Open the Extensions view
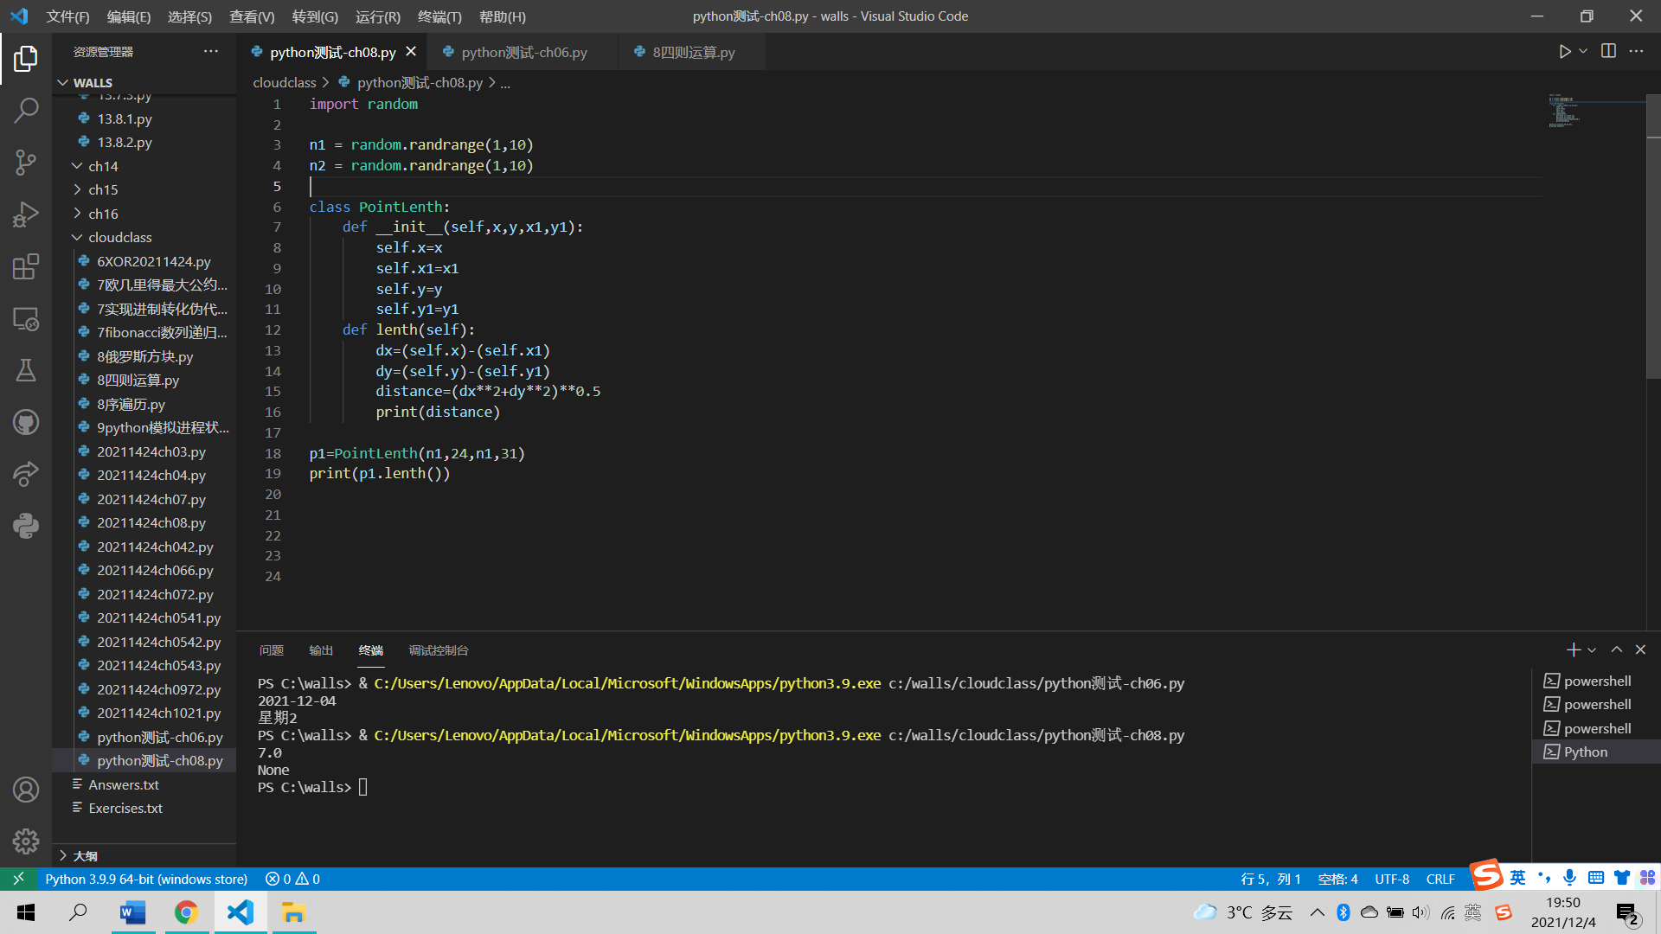The width and height of the screenshot is (1661, 934). tap(26, 266)
